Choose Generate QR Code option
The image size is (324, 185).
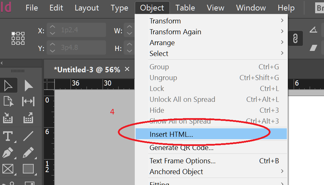pyautogui.click(x=182, y=148)
